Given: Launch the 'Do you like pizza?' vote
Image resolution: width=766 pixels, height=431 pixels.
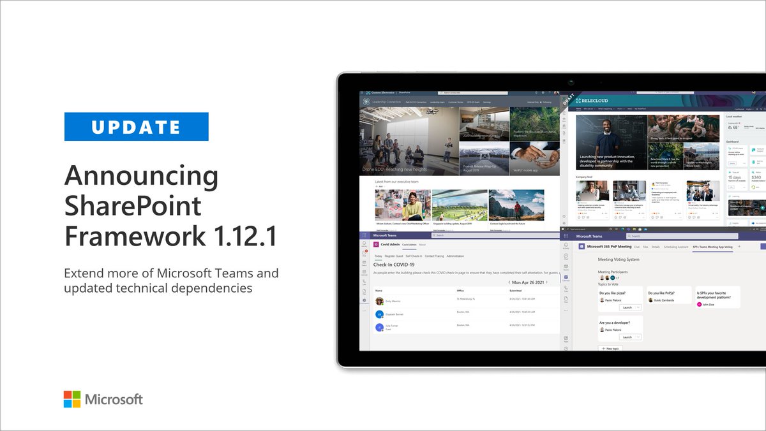Looking at the screenshot, I should (x=627, y=307).
